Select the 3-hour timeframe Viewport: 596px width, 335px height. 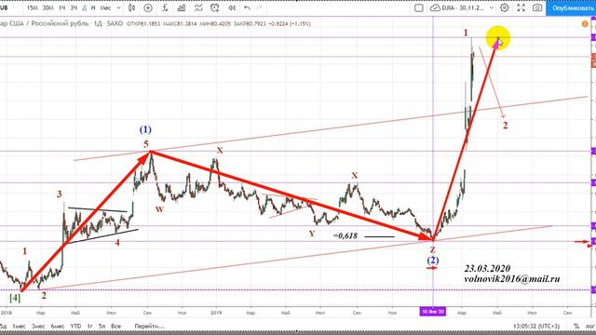[74, 8]
